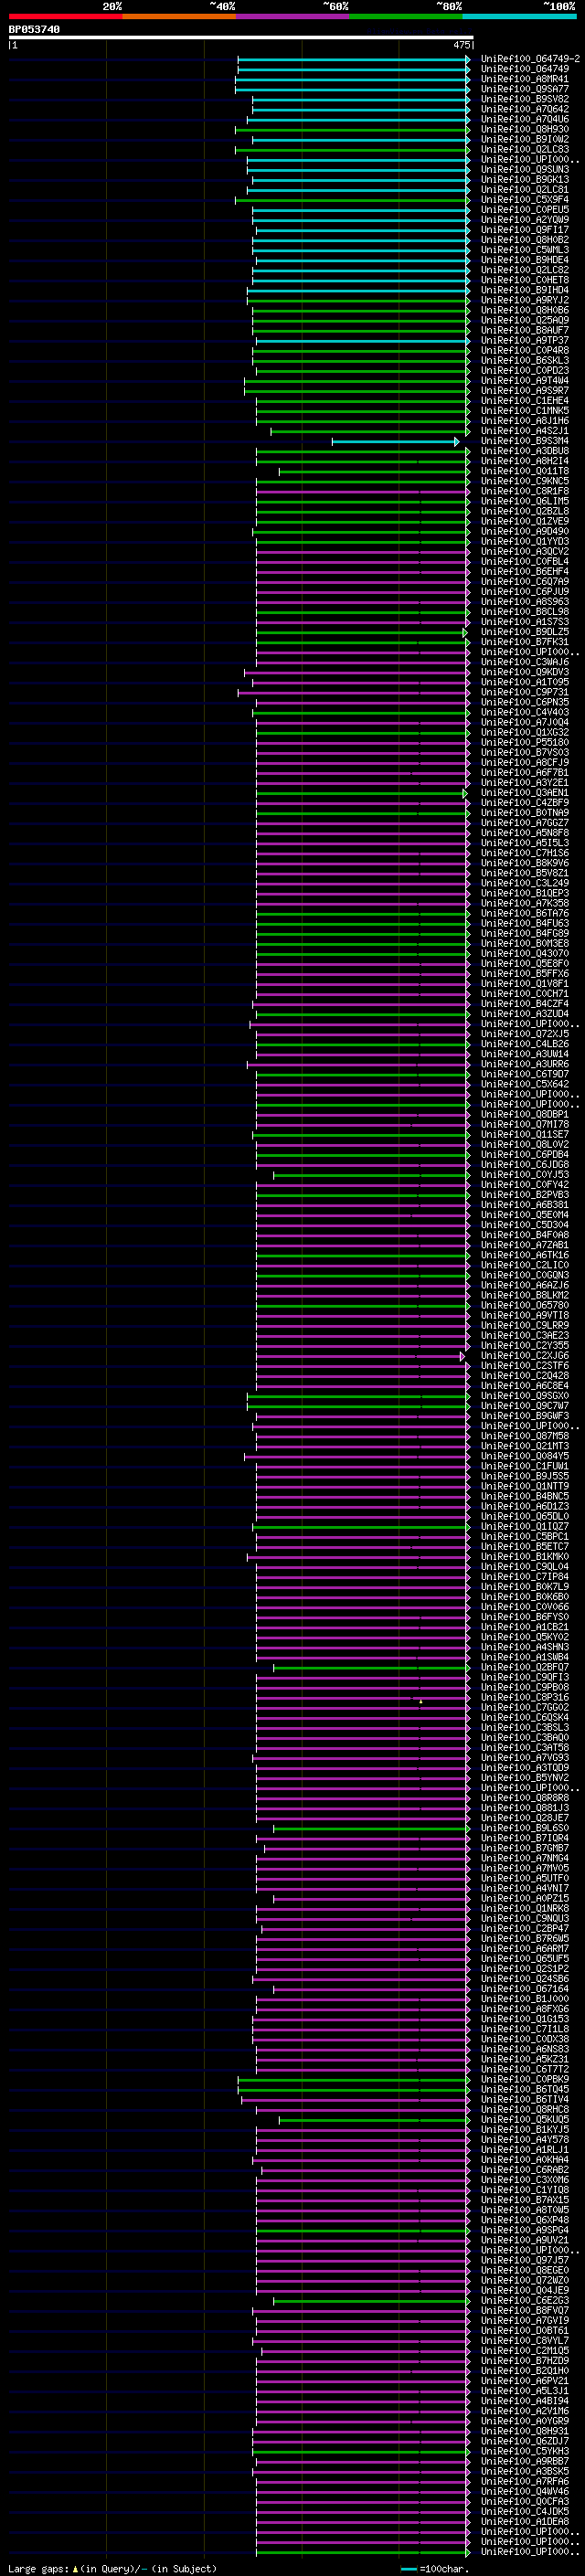Screen dimensions: 585x2576
Task: Select the UniRef100_Q9FI17 label
Action: (525, 230)
